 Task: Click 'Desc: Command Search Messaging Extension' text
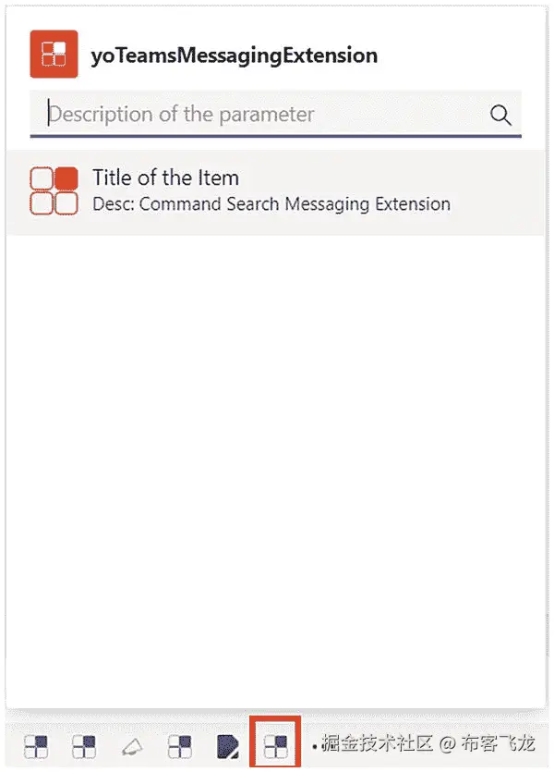(271, 203)
